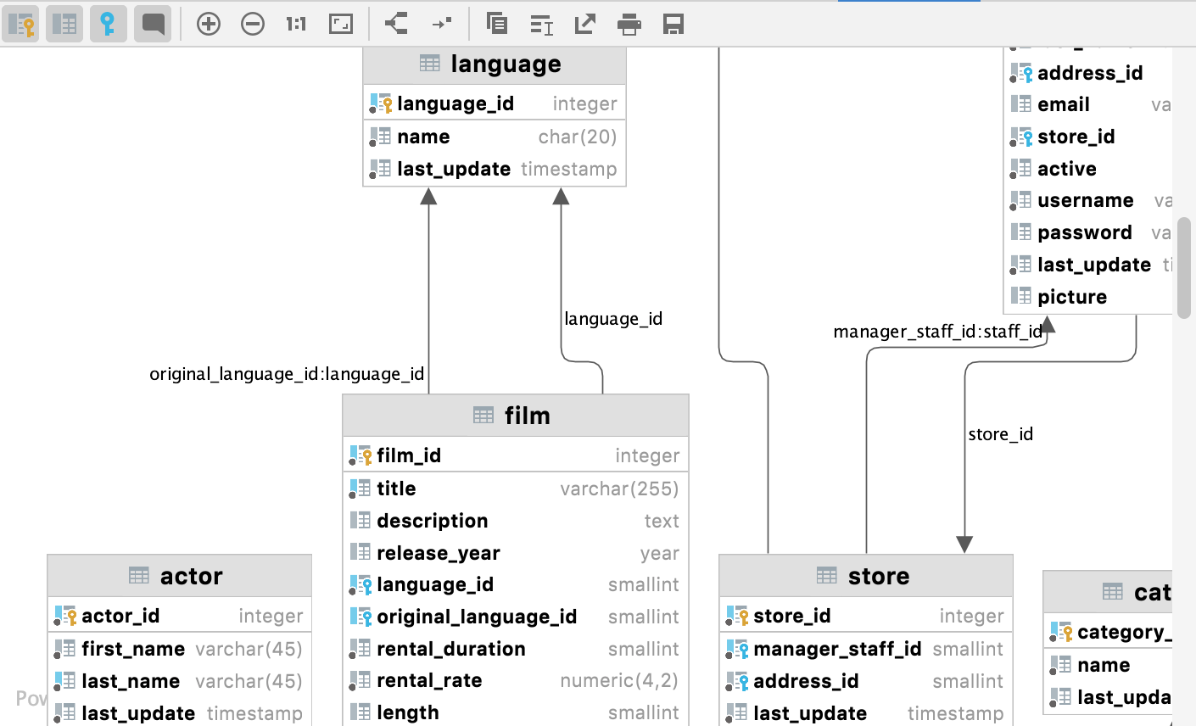The image size is (1196, 726).
Task: Click active column in staff table
Action: (1088, 169)
